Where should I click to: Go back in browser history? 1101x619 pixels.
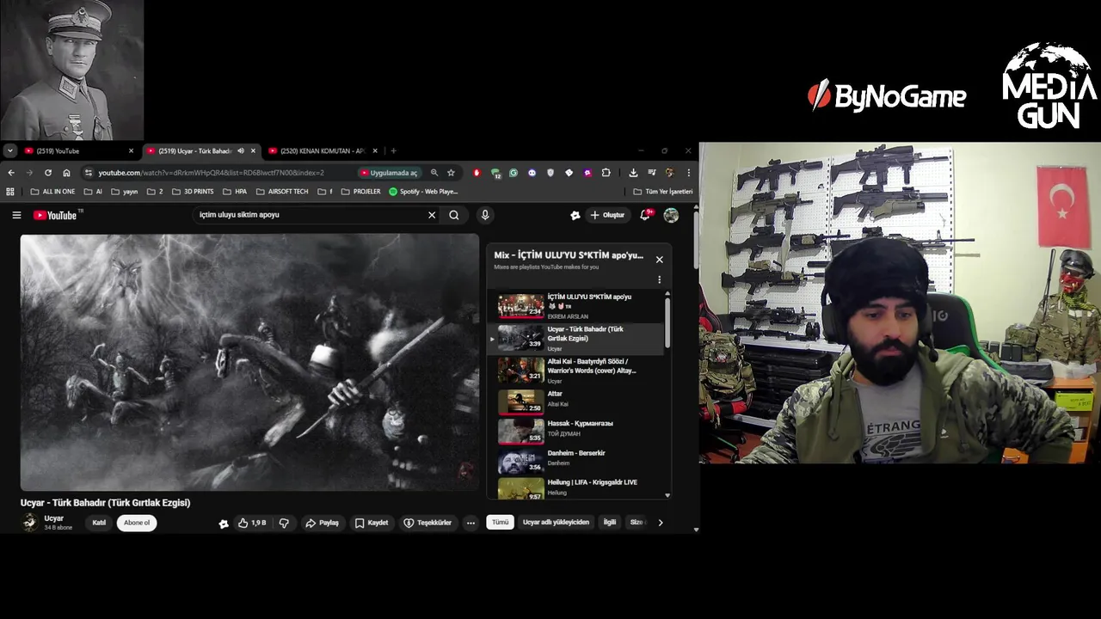click(x=11, y=173)
